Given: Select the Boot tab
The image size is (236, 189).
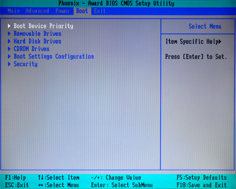Looking at the screenshot, I should pyautogui.click(x=82, y=11).
